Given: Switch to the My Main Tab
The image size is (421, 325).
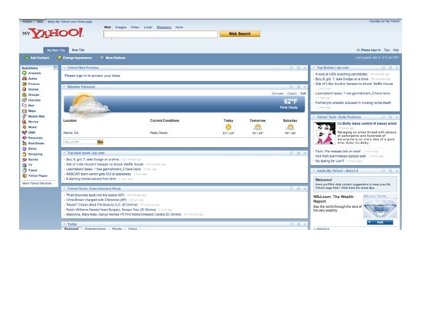Looking at the screenshot, I should pos(56,50).
